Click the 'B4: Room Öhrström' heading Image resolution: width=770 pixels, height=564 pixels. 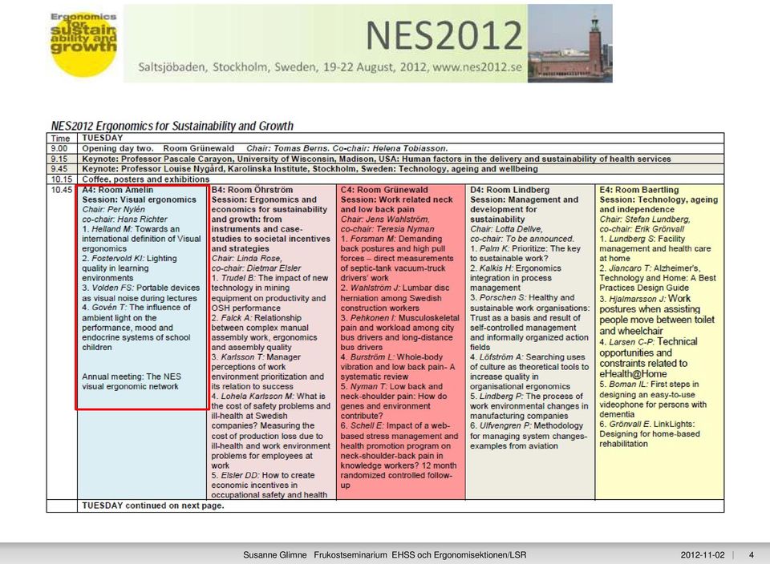pyautogui.click(x=252, y=190)
